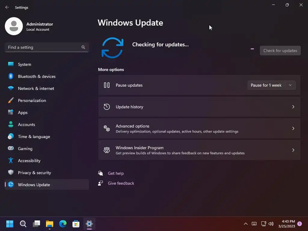
Task: Click the Gaming controller icon
Action: [11, 148]
